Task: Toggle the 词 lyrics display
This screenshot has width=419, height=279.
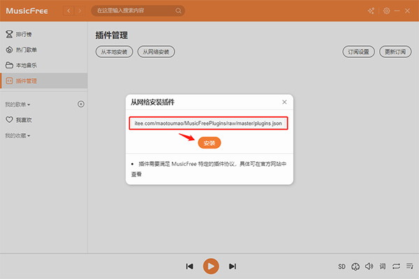Action: (x=383, y=266)
